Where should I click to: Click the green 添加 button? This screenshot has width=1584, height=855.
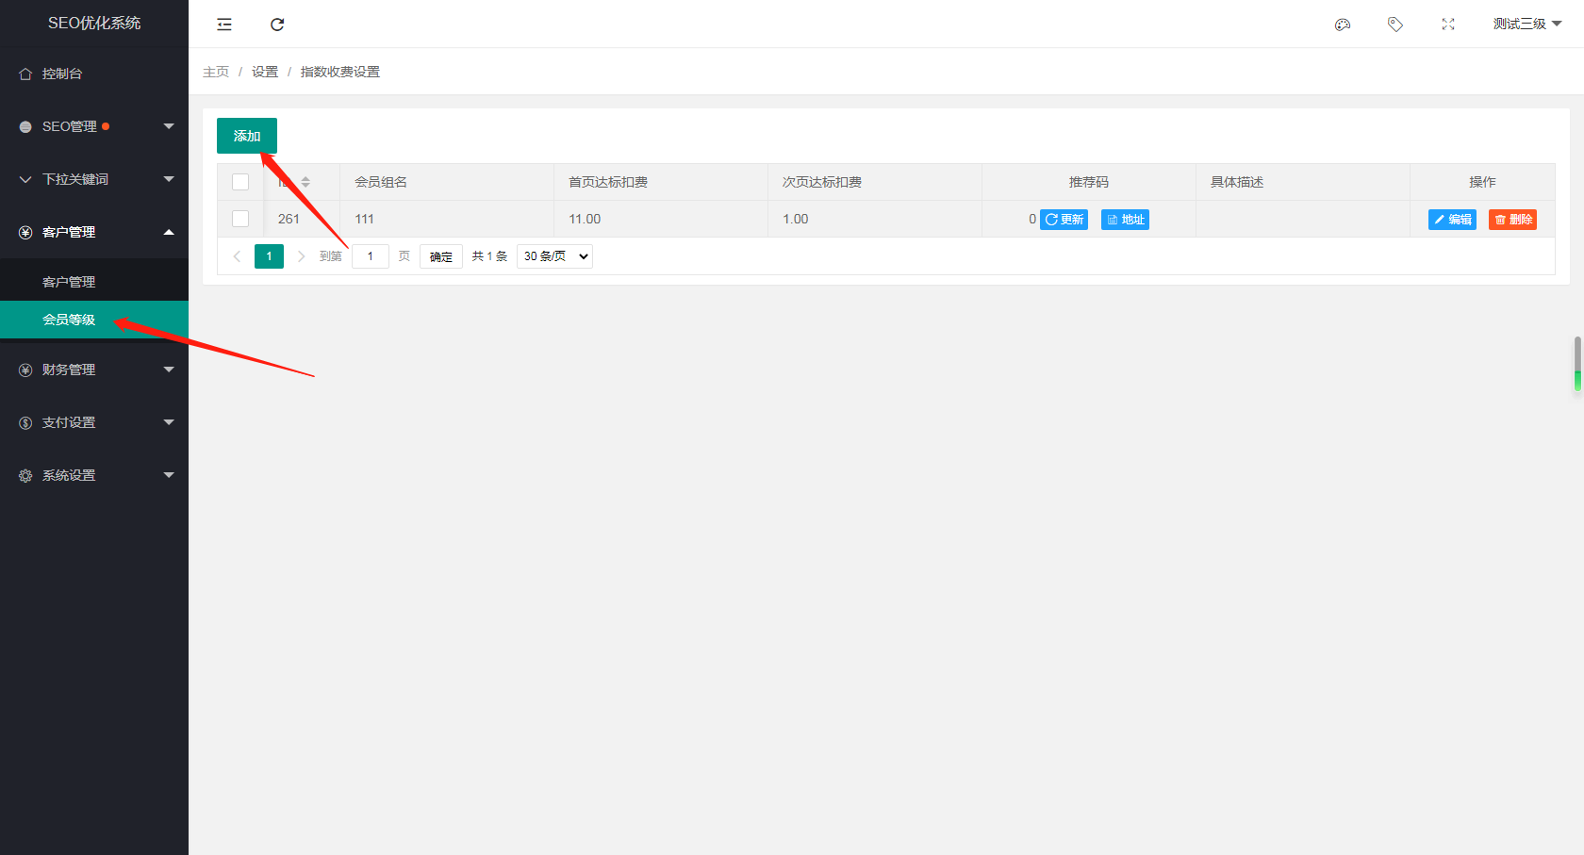247,136
